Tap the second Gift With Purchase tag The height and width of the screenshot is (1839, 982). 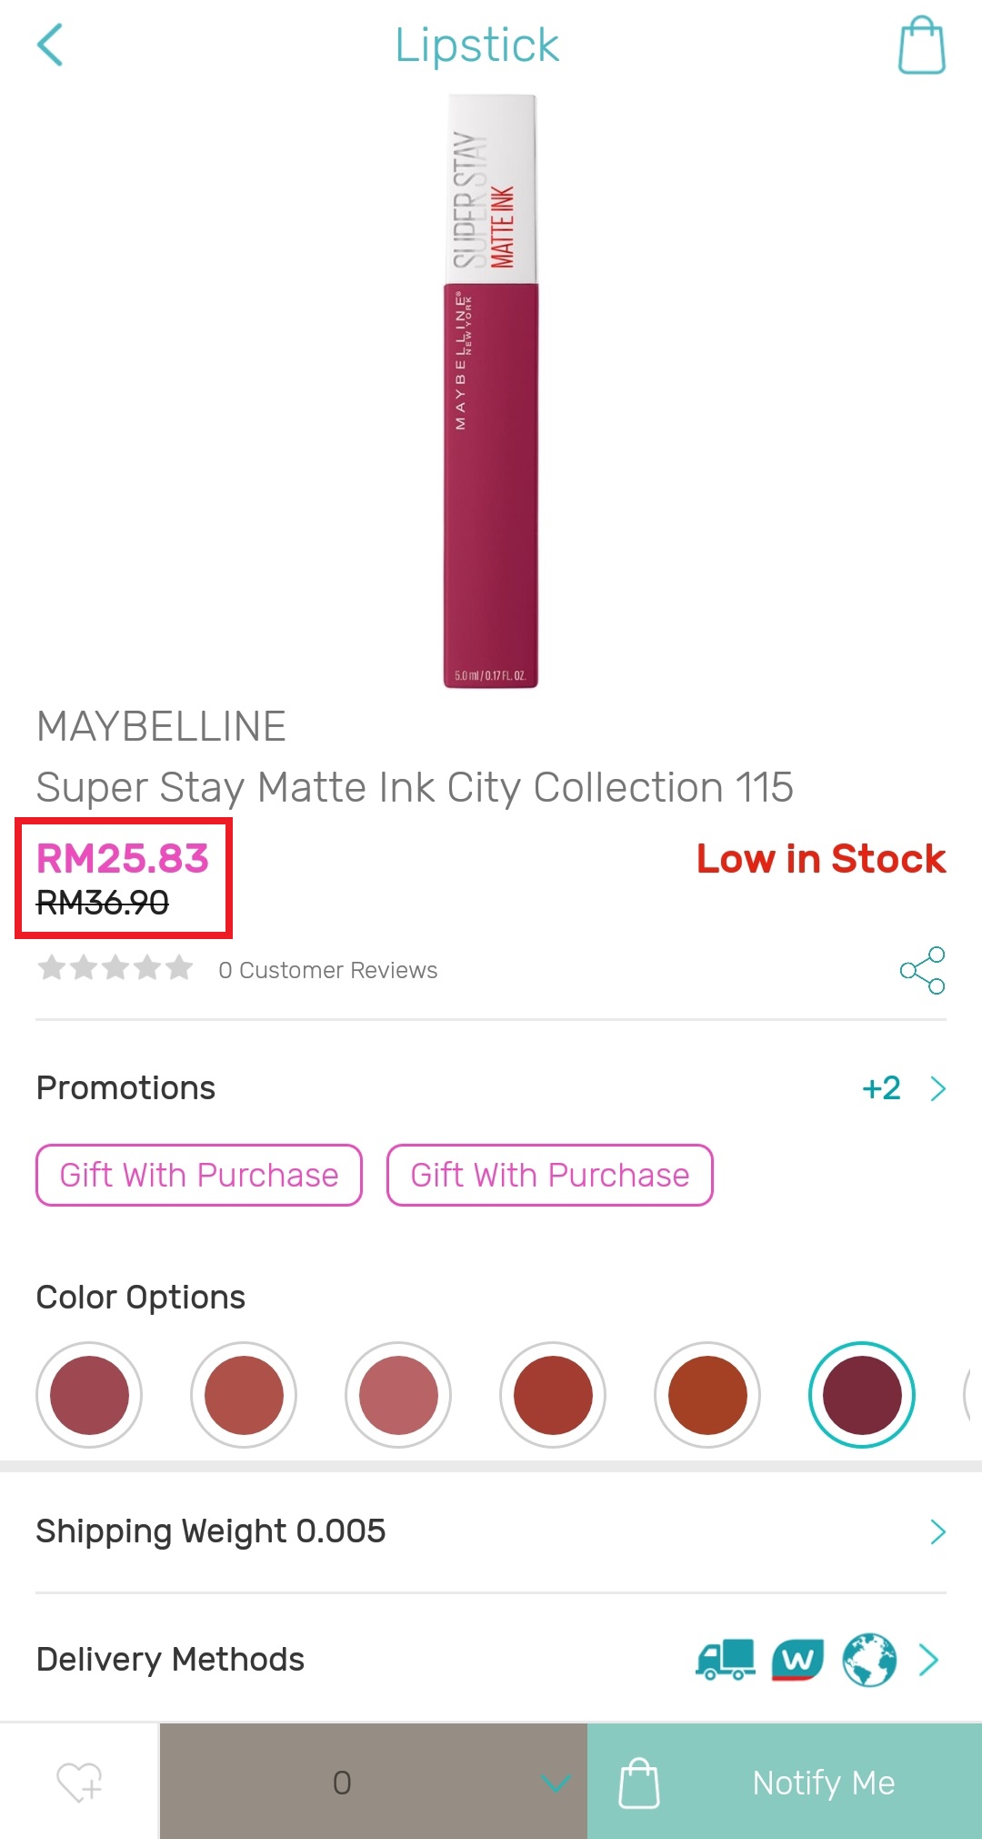(x=549, y=1175)
